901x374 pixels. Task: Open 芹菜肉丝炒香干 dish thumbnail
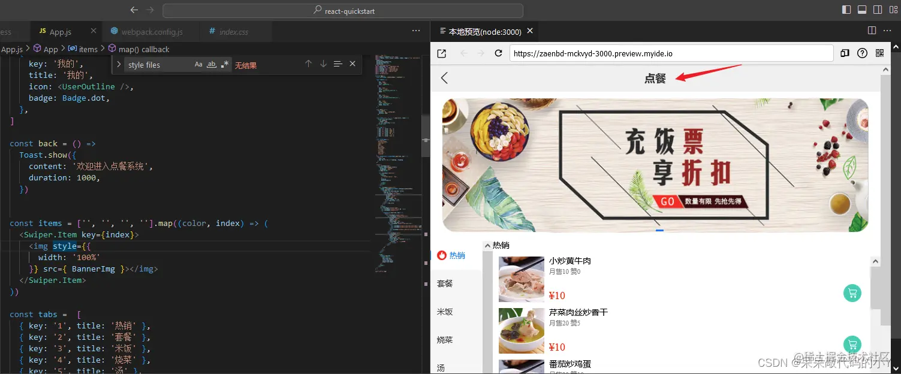(x=522, y=331)
